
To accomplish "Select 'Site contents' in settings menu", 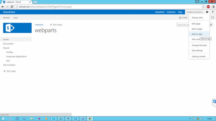I will click(x=196, y=39).
